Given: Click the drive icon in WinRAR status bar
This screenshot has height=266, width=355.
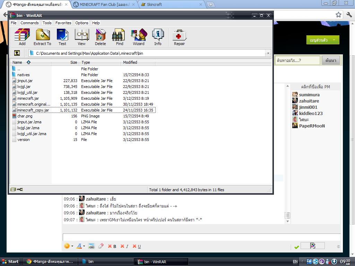Looking at the screenshot, I should click(13, 189).
